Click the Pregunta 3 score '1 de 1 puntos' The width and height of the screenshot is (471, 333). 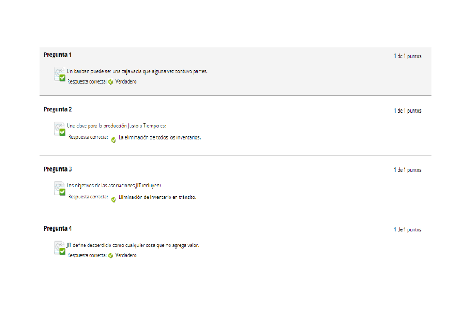pos(407,170)
